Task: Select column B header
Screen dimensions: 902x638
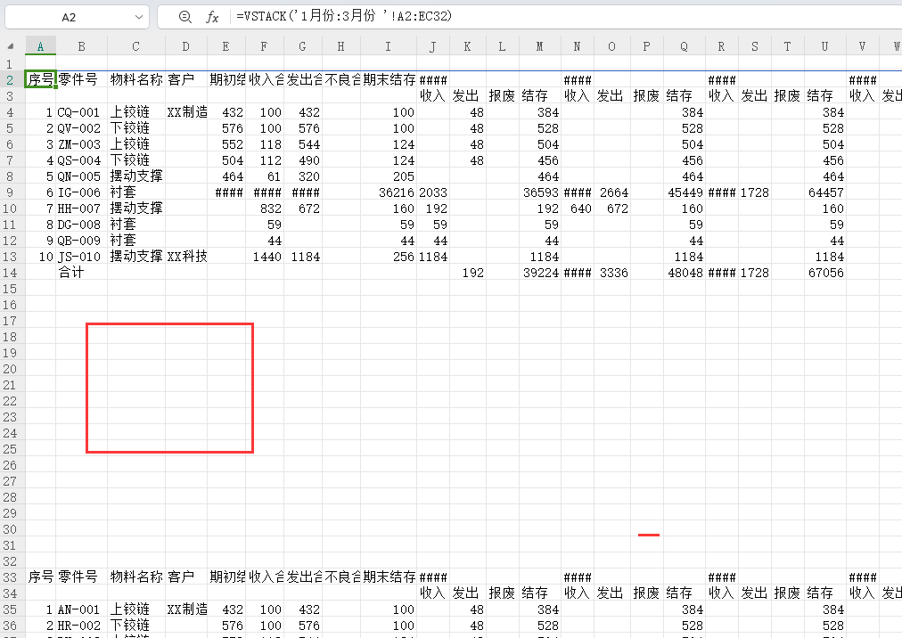Action: [82, 46]
